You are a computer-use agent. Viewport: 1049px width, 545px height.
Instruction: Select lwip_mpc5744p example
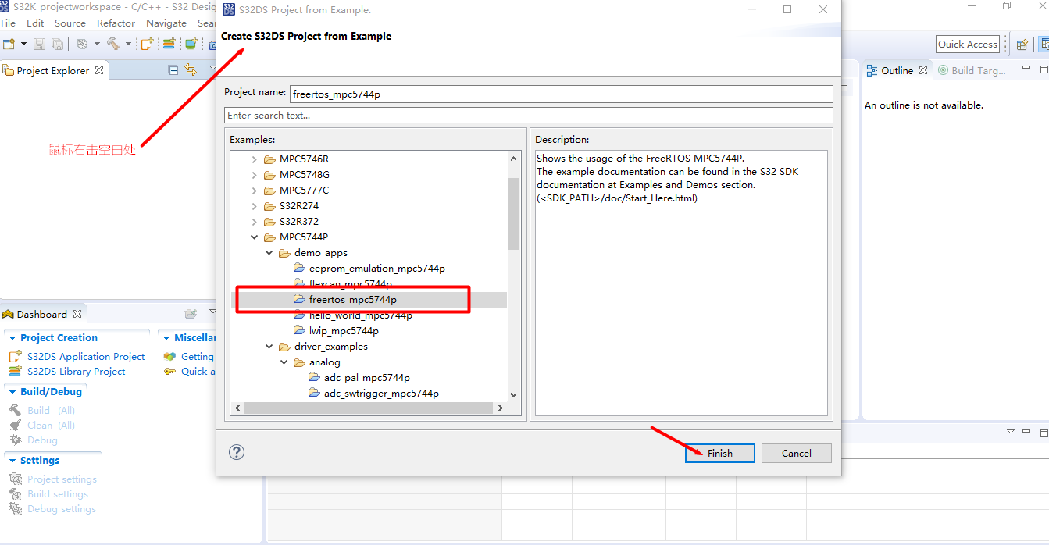point(344,331)
